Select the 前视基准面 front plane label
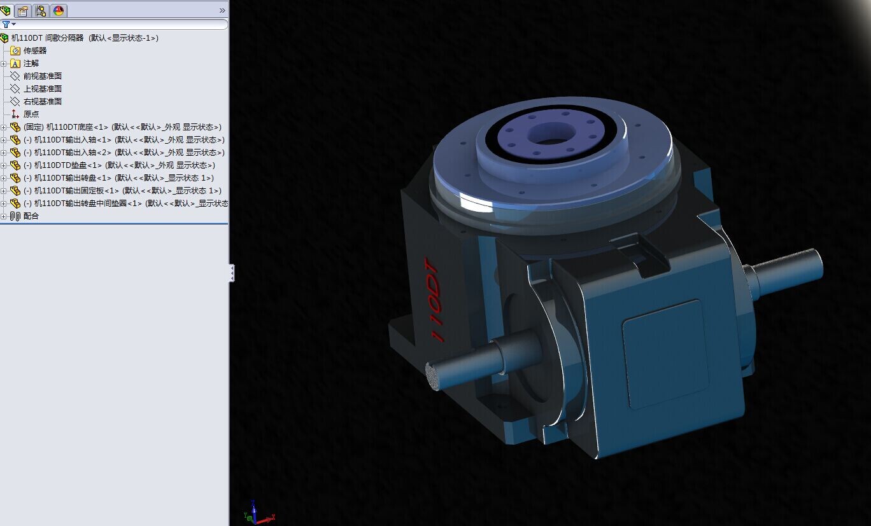 [x=43, y=76]
